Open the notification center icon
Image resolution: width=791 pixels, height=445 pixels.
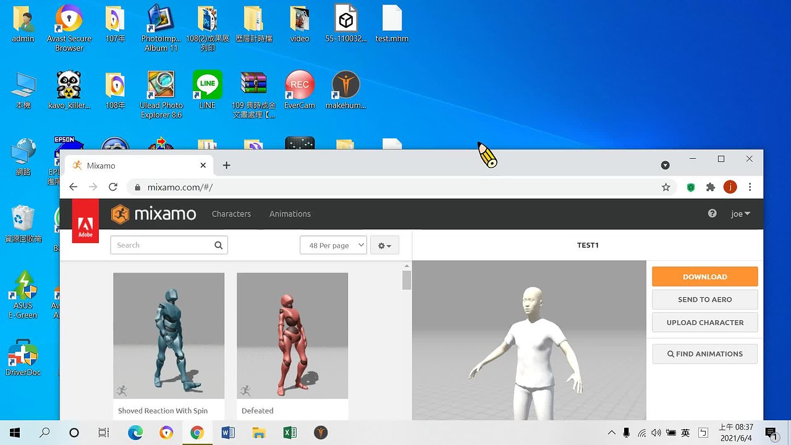[771, 433]
